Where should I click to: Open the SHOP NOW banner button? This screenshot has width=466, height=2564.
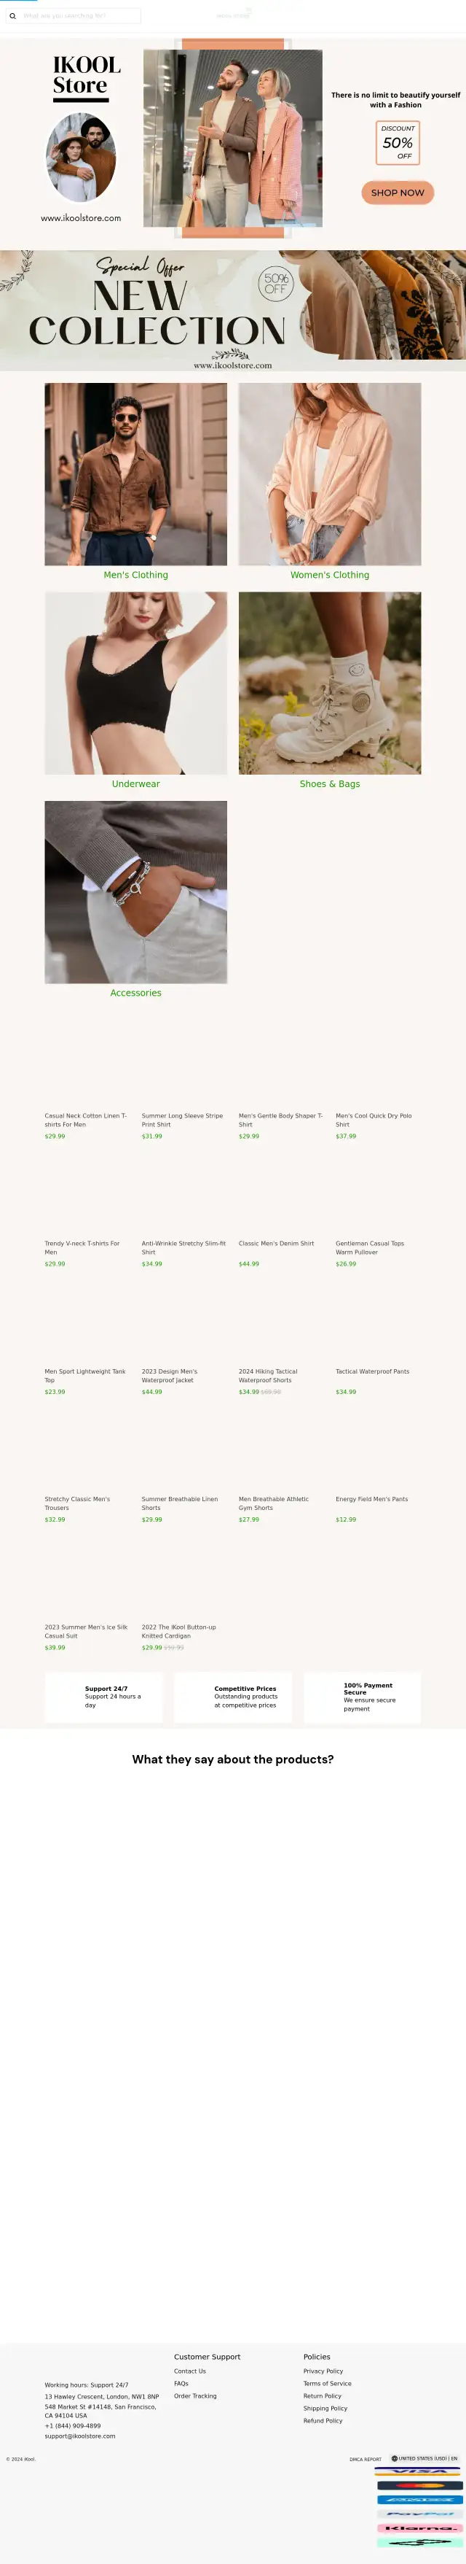click(398, 192)
